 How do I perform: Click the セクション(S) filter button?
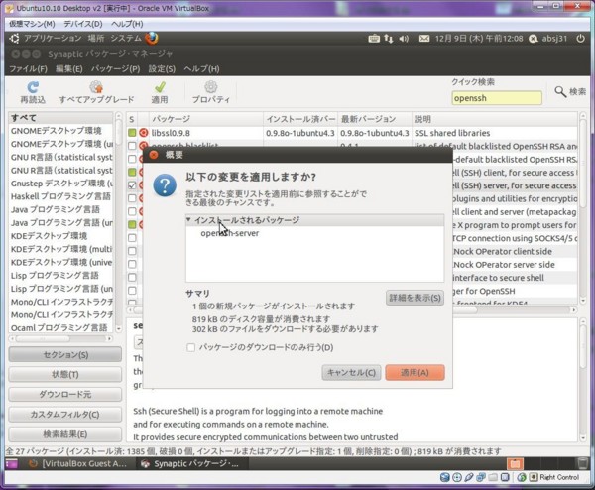coord(65,354)
